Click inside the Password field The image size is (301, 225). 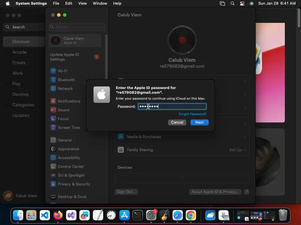click(172, 107)
